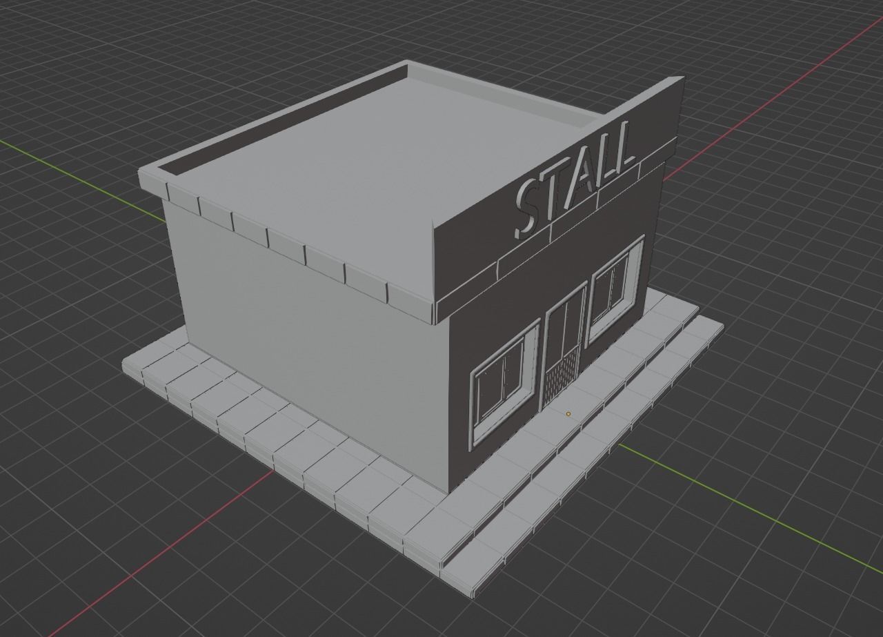Click the orange origin dot near the door
The height and width of the screenshot is (637, 883).
[568, 414]
